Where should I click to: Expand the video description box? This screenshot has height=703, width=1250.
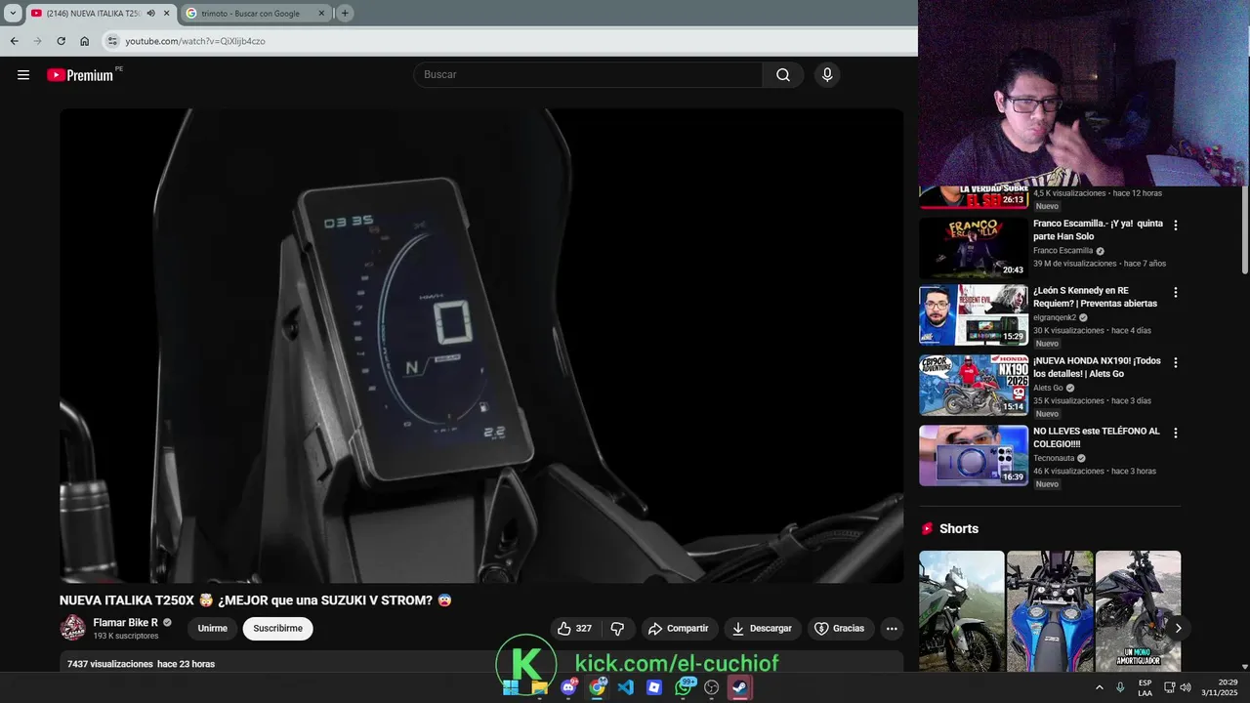click(x=481, y=662)
